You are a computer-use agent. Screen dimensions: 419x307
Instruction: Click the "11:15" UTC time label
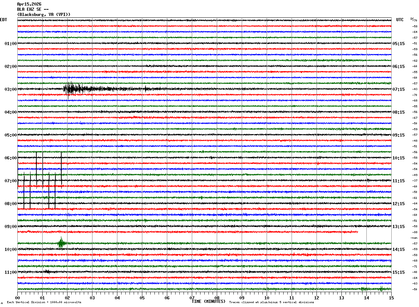[399, 181]
